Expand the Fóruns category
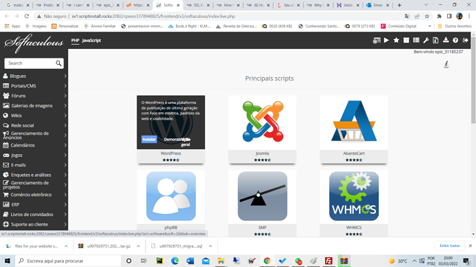 [34, 96]
